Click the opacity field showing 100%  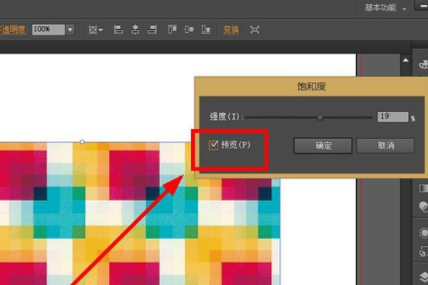49,29
